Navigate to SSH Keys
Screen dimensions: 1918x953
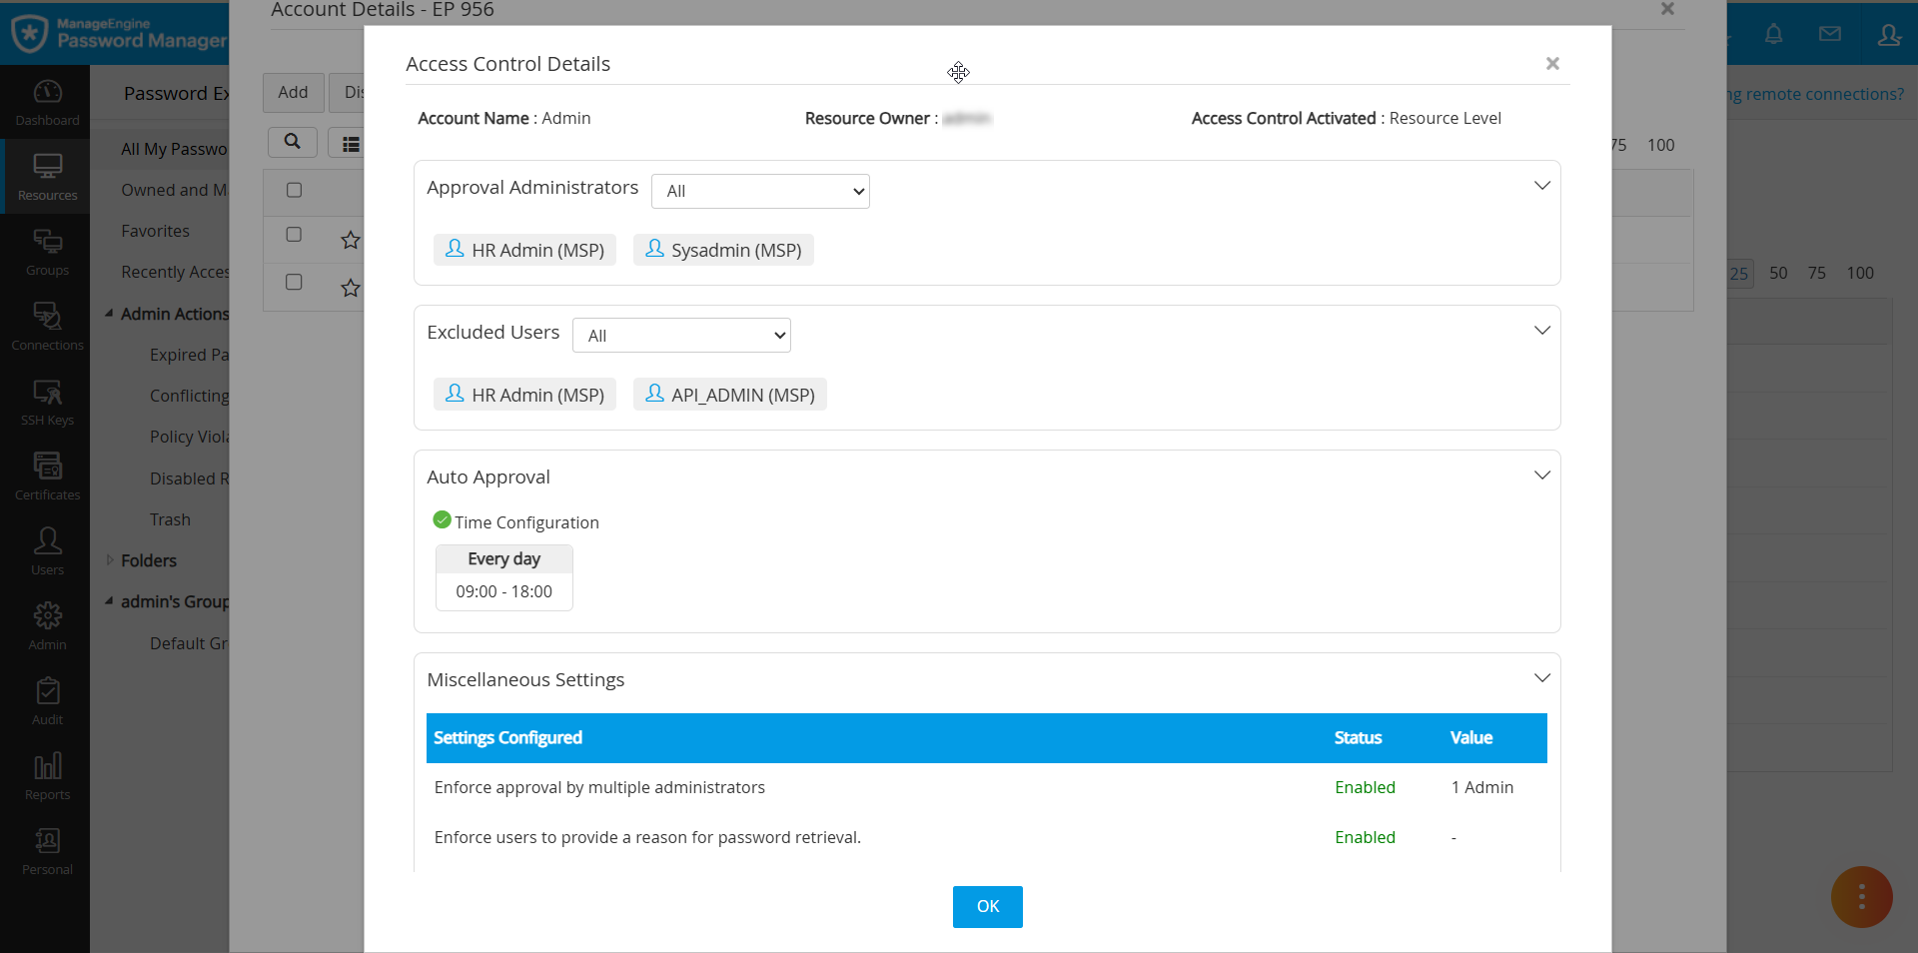point(46,400)
